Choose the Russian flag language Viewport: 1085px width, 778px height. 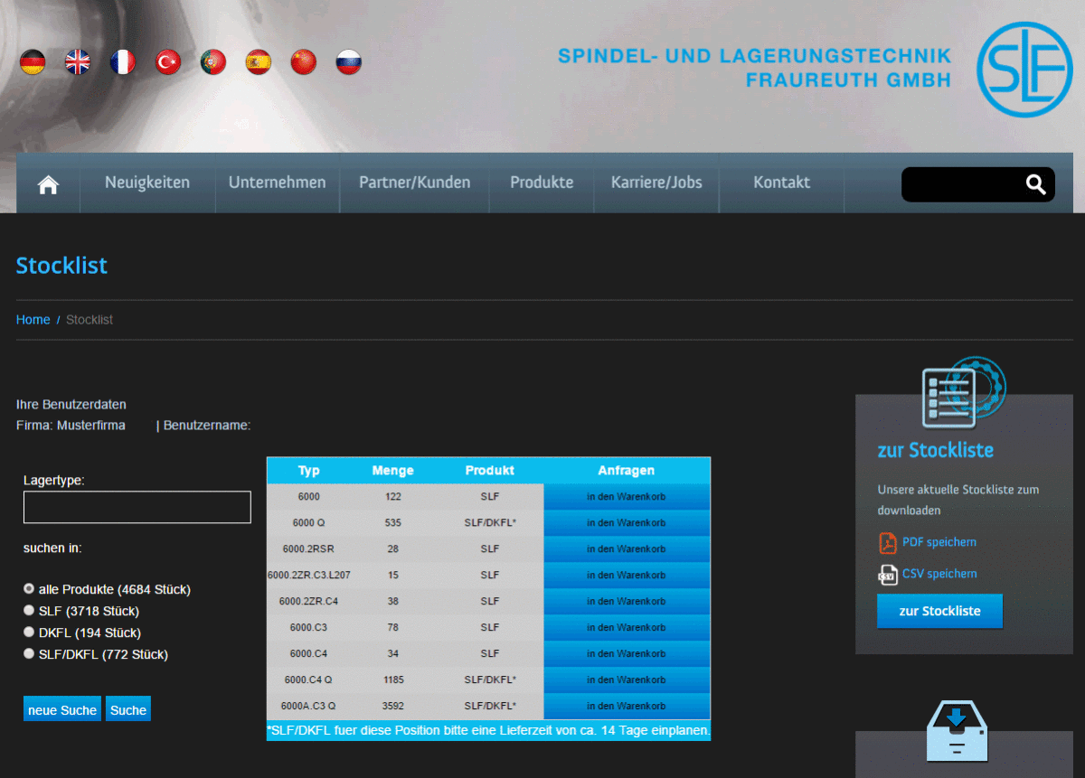(x=349, y=61)
